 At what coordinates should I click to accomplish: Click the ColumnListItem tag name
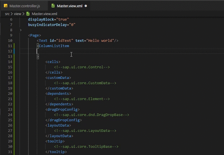coord(54,46)
